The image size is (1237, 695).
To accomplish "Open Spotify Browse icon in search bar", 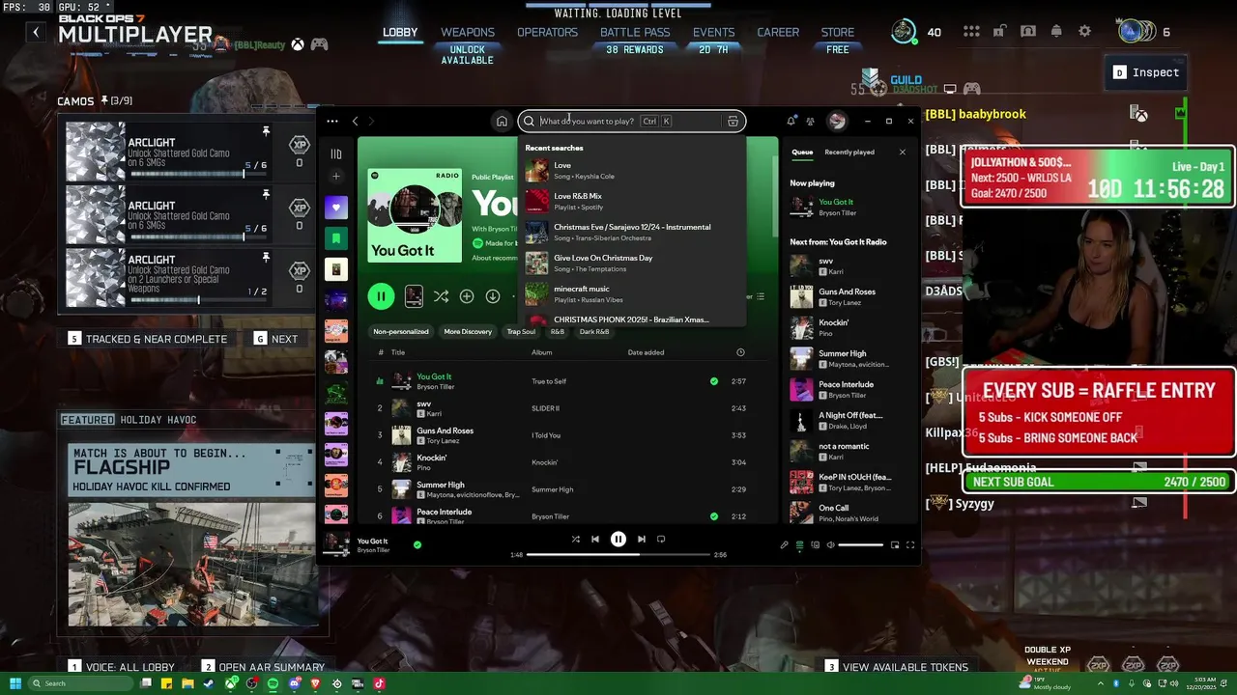I will [733, 122].
